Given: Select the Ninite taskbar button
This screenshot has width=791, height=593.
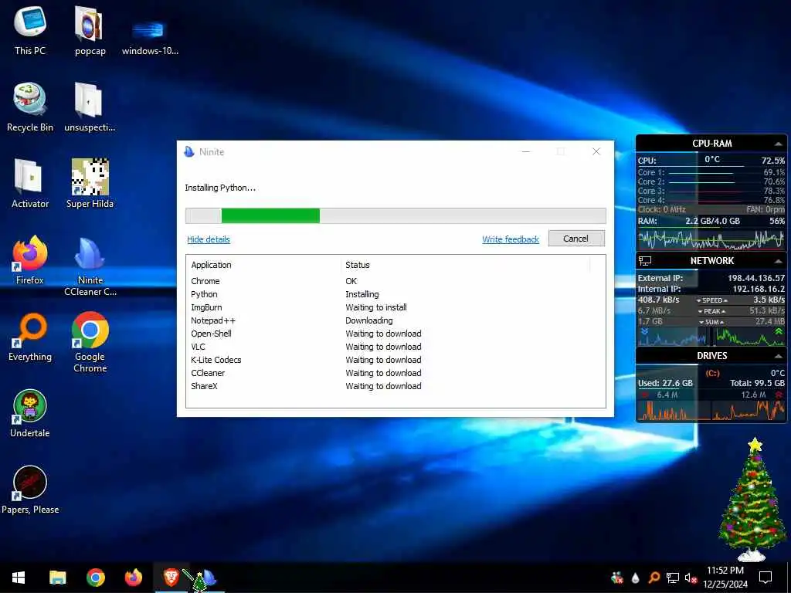Looking at the screenshot, I should tap(209, 578).
